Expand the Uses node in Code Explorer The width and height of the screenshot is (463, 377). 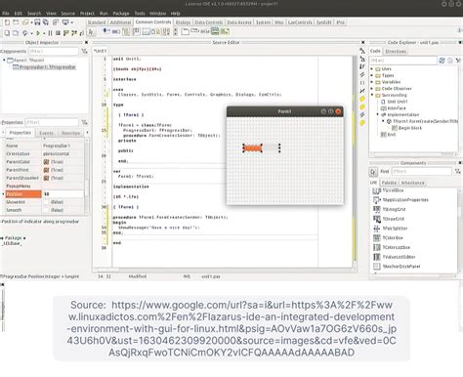[x=372, y=69]
